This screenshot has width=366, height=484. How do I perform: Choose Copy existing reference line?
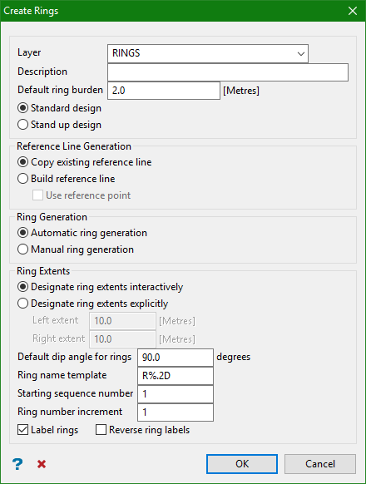click(x=85, y=162)
